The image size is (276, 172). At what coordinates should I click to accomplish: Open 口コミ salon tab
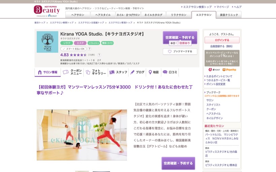point(170,72)
